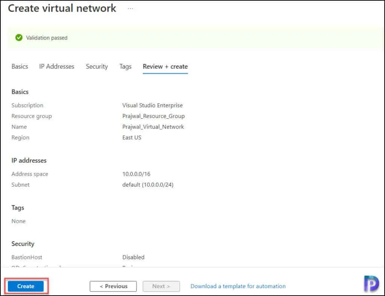
Task: Click the None value under Tags
Action: tap(18, 221)
